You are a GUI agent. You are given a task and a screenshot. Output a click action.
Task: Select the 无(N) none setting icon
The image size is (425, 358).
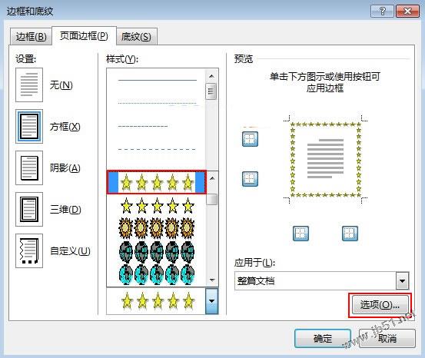coord(29,85)
